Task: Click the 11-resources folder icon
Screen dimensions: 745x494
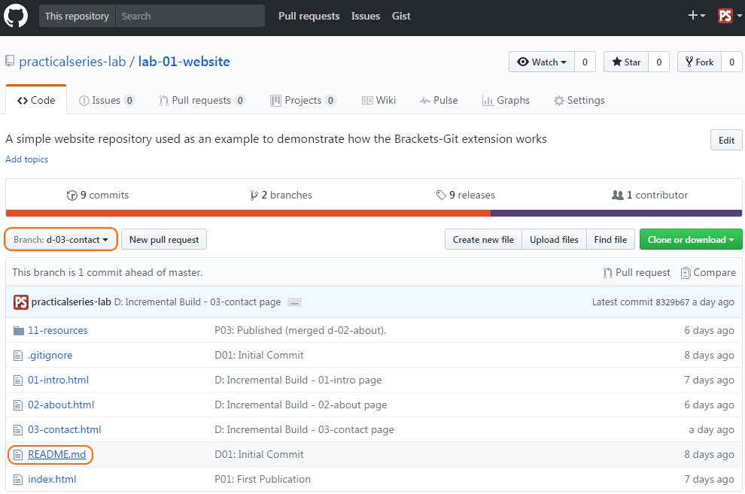Action: pyautogui.click(x=19, y=331)
